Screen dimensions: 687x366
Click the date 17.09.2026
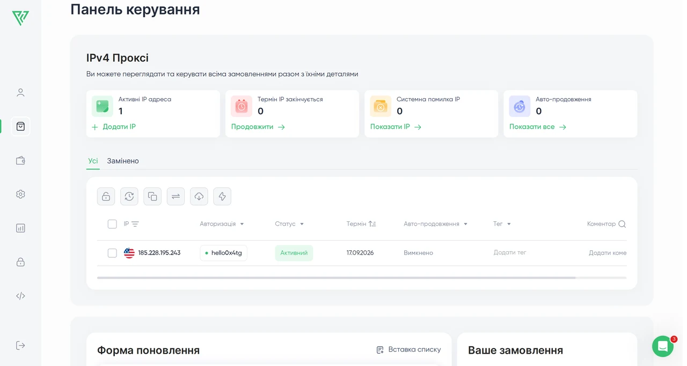360,253
